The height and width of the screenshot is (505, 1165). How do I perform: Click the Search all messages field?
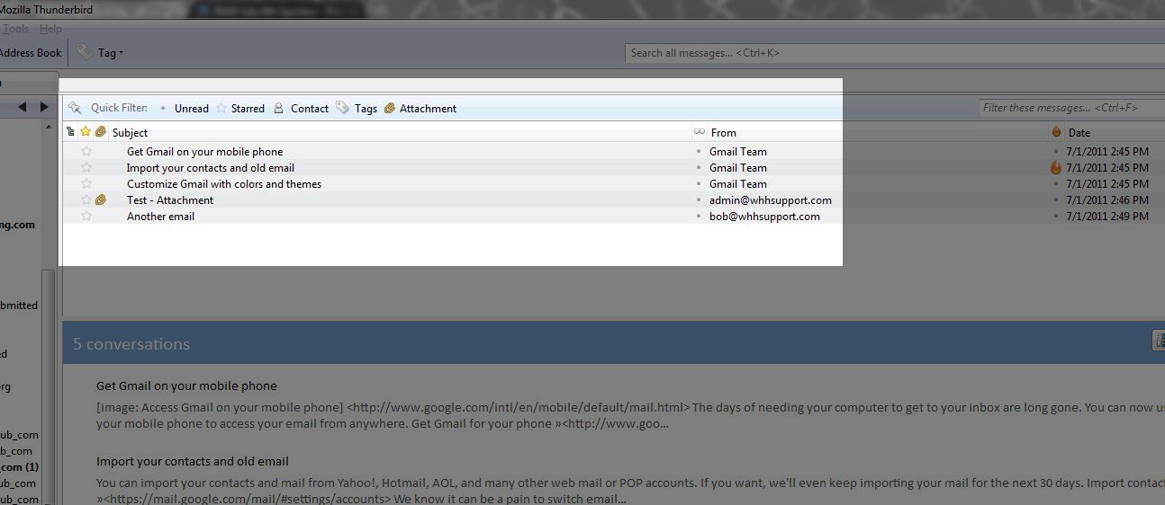(891, 53)
